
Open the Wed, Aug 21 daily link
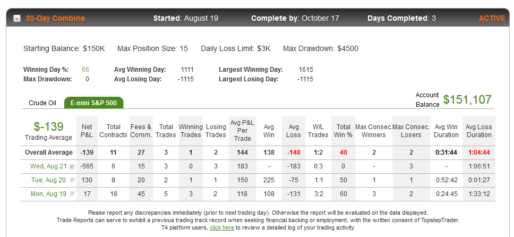pyautogui.click(x=48, y=166)
